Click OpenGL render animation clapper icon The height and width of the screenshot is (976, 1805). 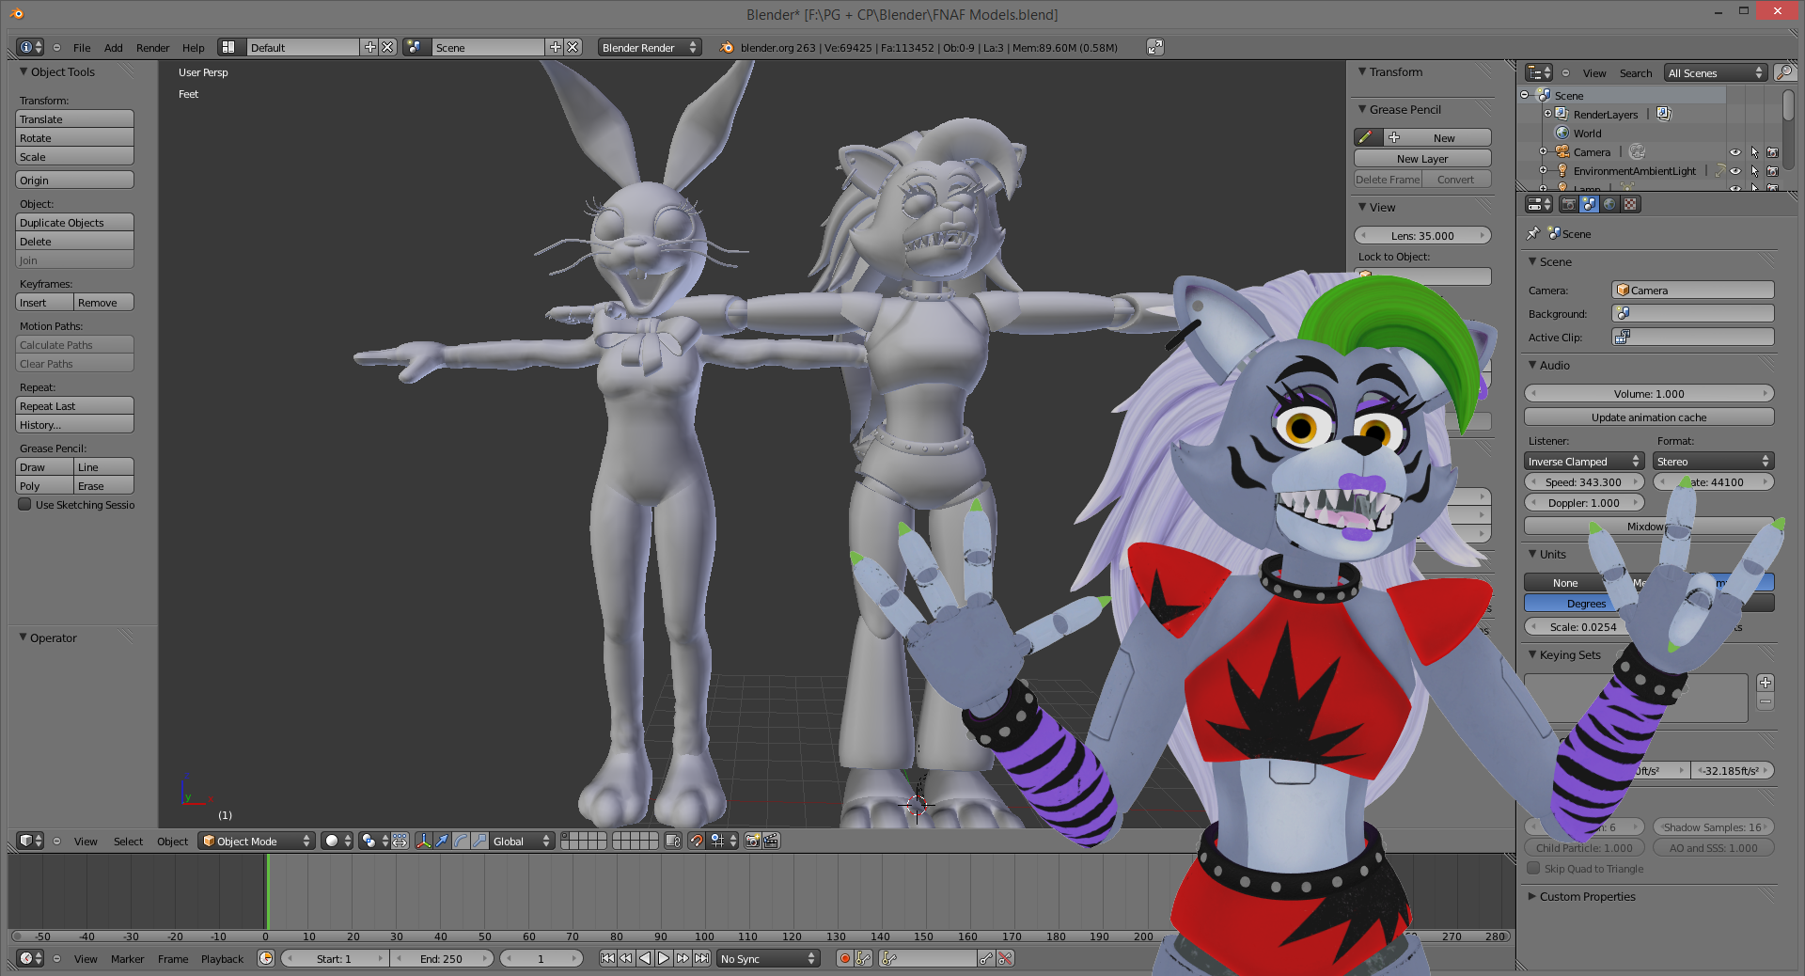tap(771, 841)
